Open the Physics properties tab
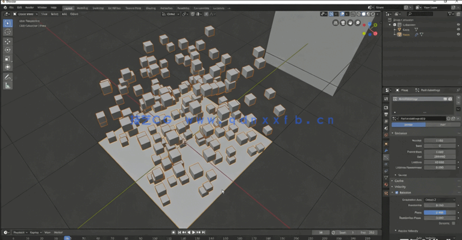Image resolution: width=462 pixels, height=240 pixels. (386, 164)
